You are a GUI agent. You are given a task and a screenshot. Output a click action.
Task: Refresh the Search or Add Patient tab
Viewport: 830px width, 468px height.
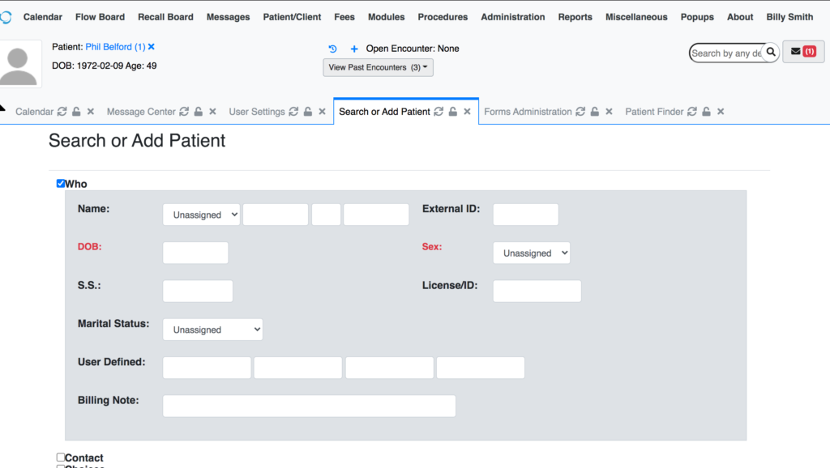(x=439, y=112)
